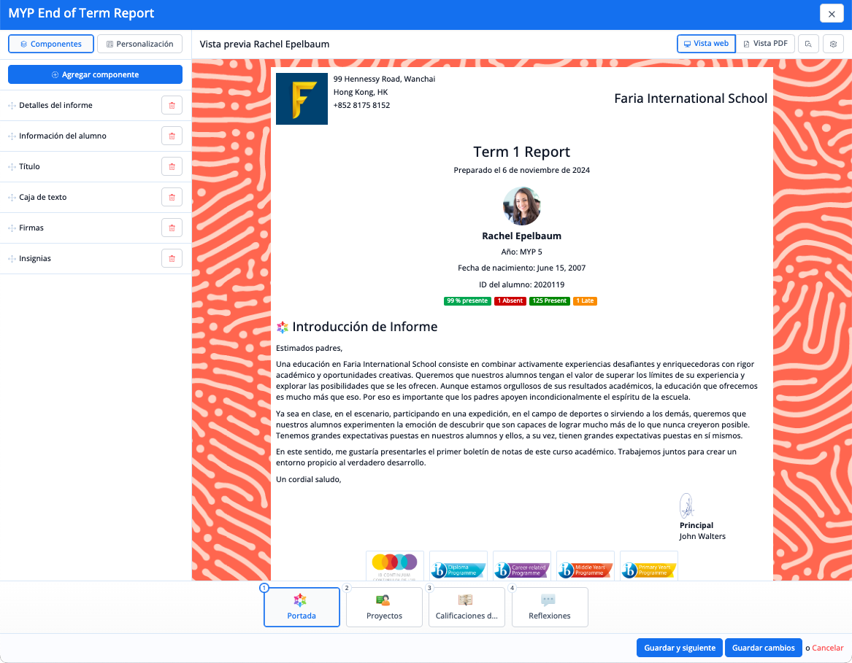Delete the Información del alumno component
Image resolution: width=852 pixels, height=663 pixels.
pyautogui.click(x=172, y=136)
